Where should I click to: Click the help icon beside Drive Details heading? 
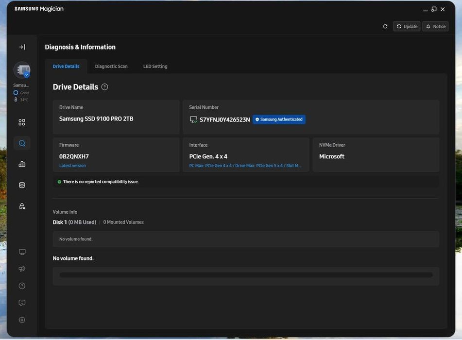(x=104, y=87)
